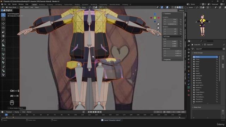Collapse the Vertex Groups panel

(x=198, y=53)
